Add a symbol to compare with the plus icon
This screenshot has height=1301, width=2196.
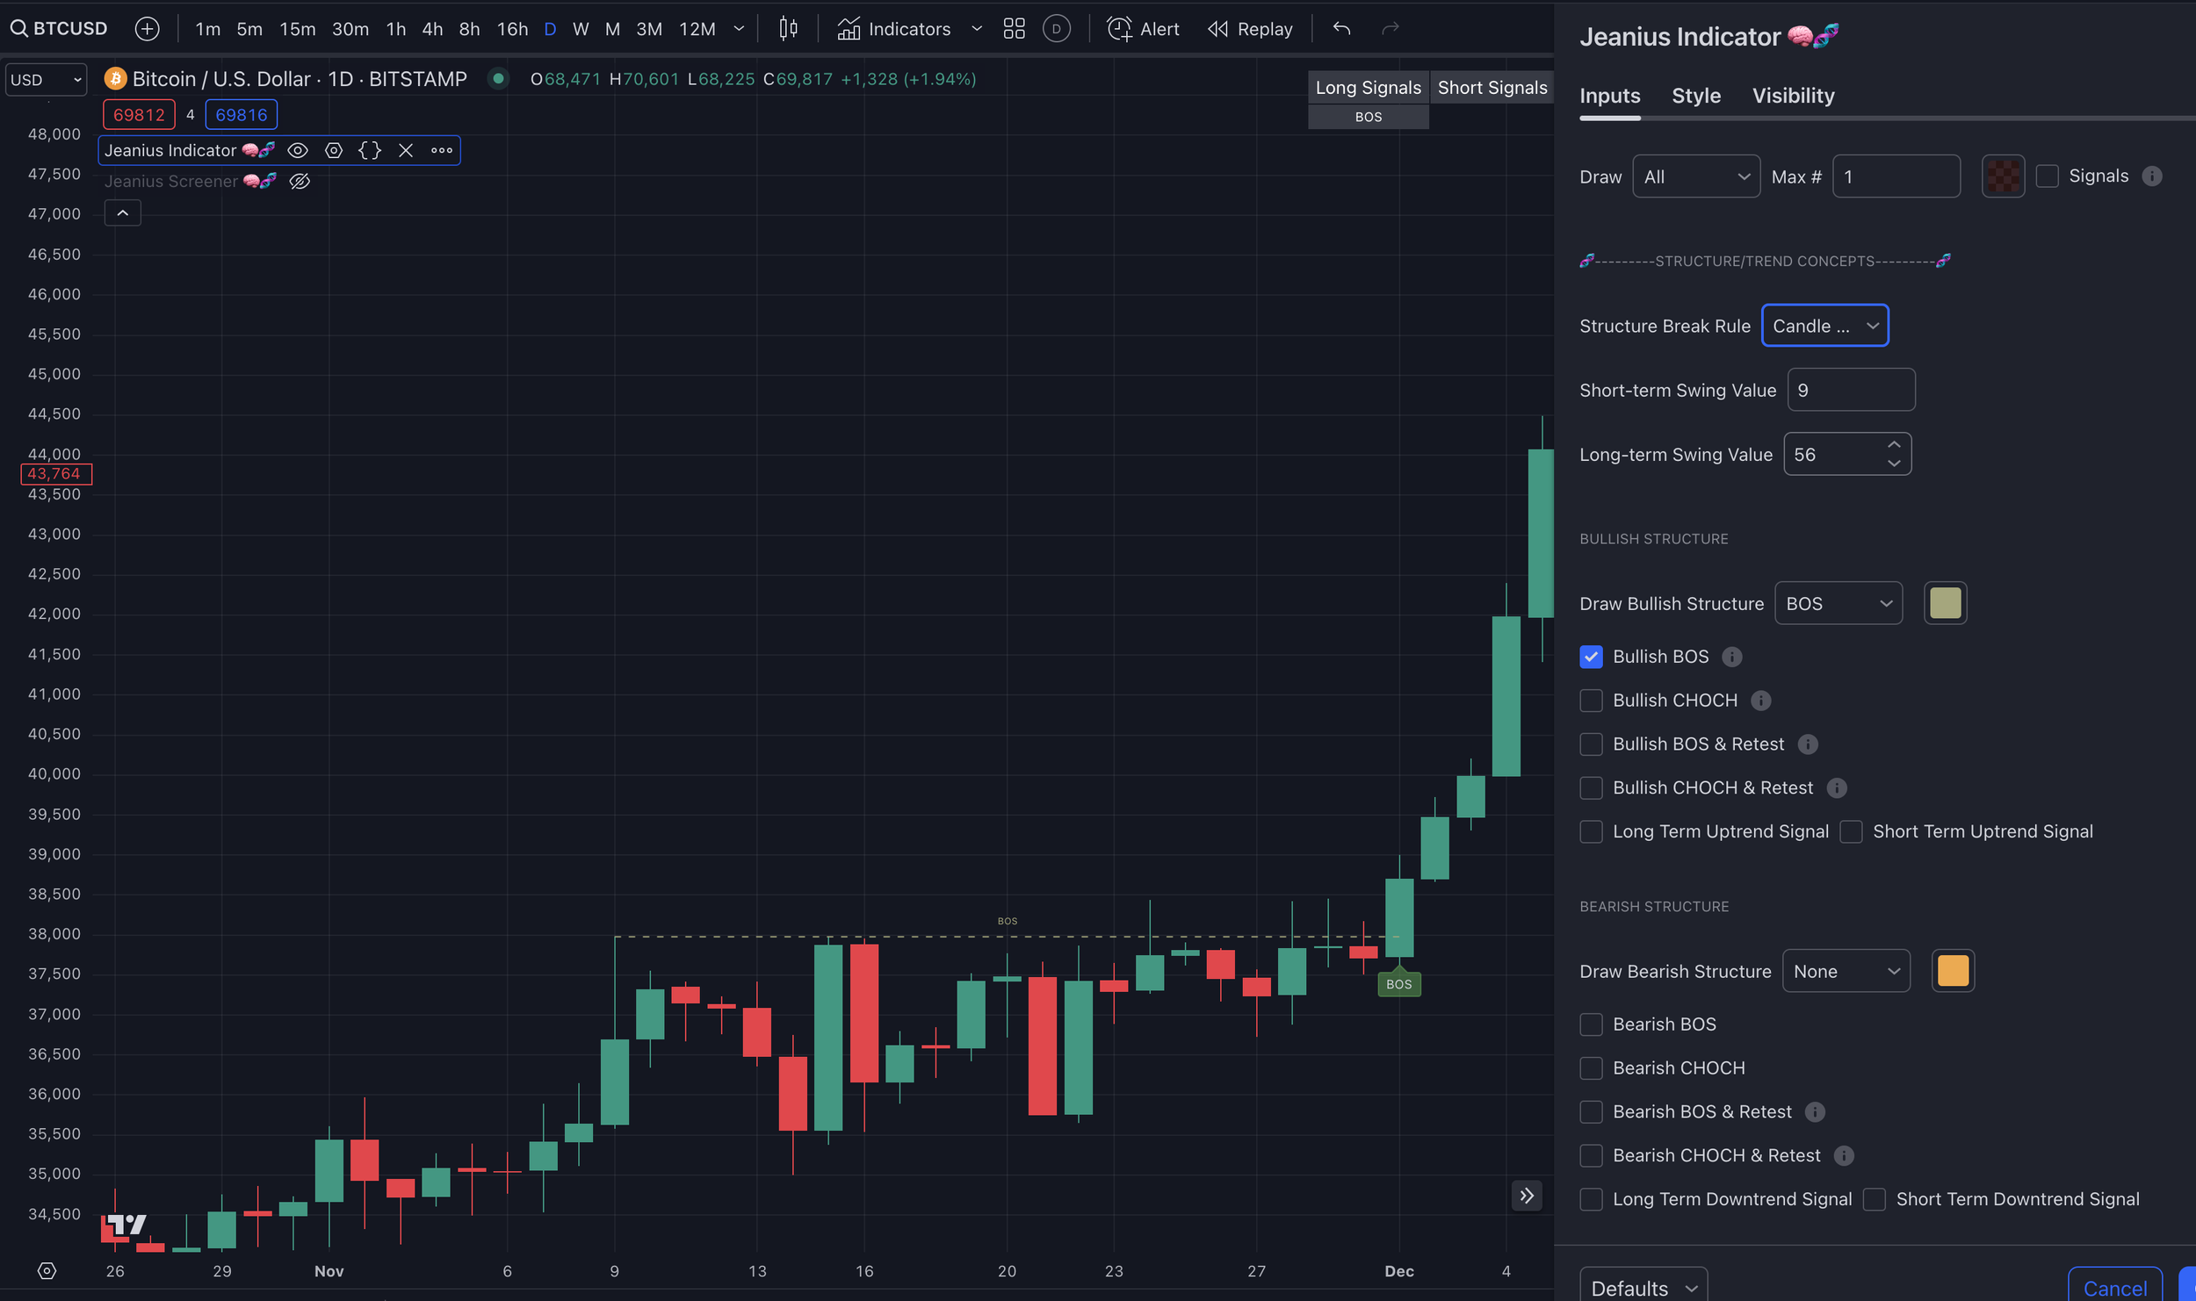(x=147, y=29)
